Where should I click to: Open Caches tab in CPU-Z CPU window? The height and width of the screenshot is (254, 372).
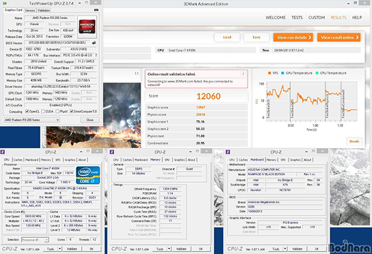click(x=18, y=160)
